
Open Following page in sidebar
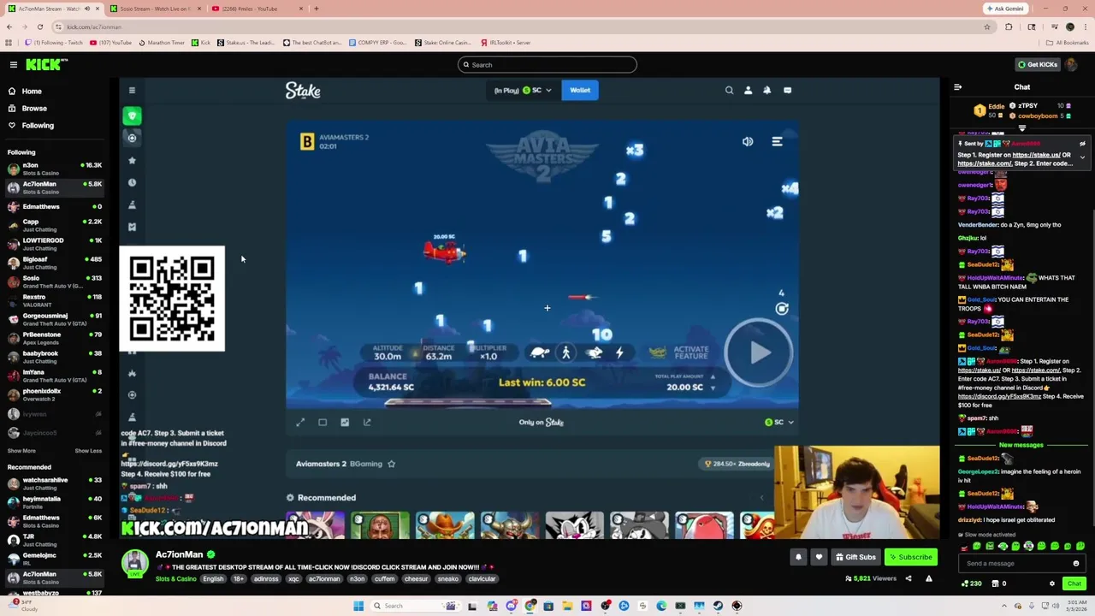tap(38, 125)
